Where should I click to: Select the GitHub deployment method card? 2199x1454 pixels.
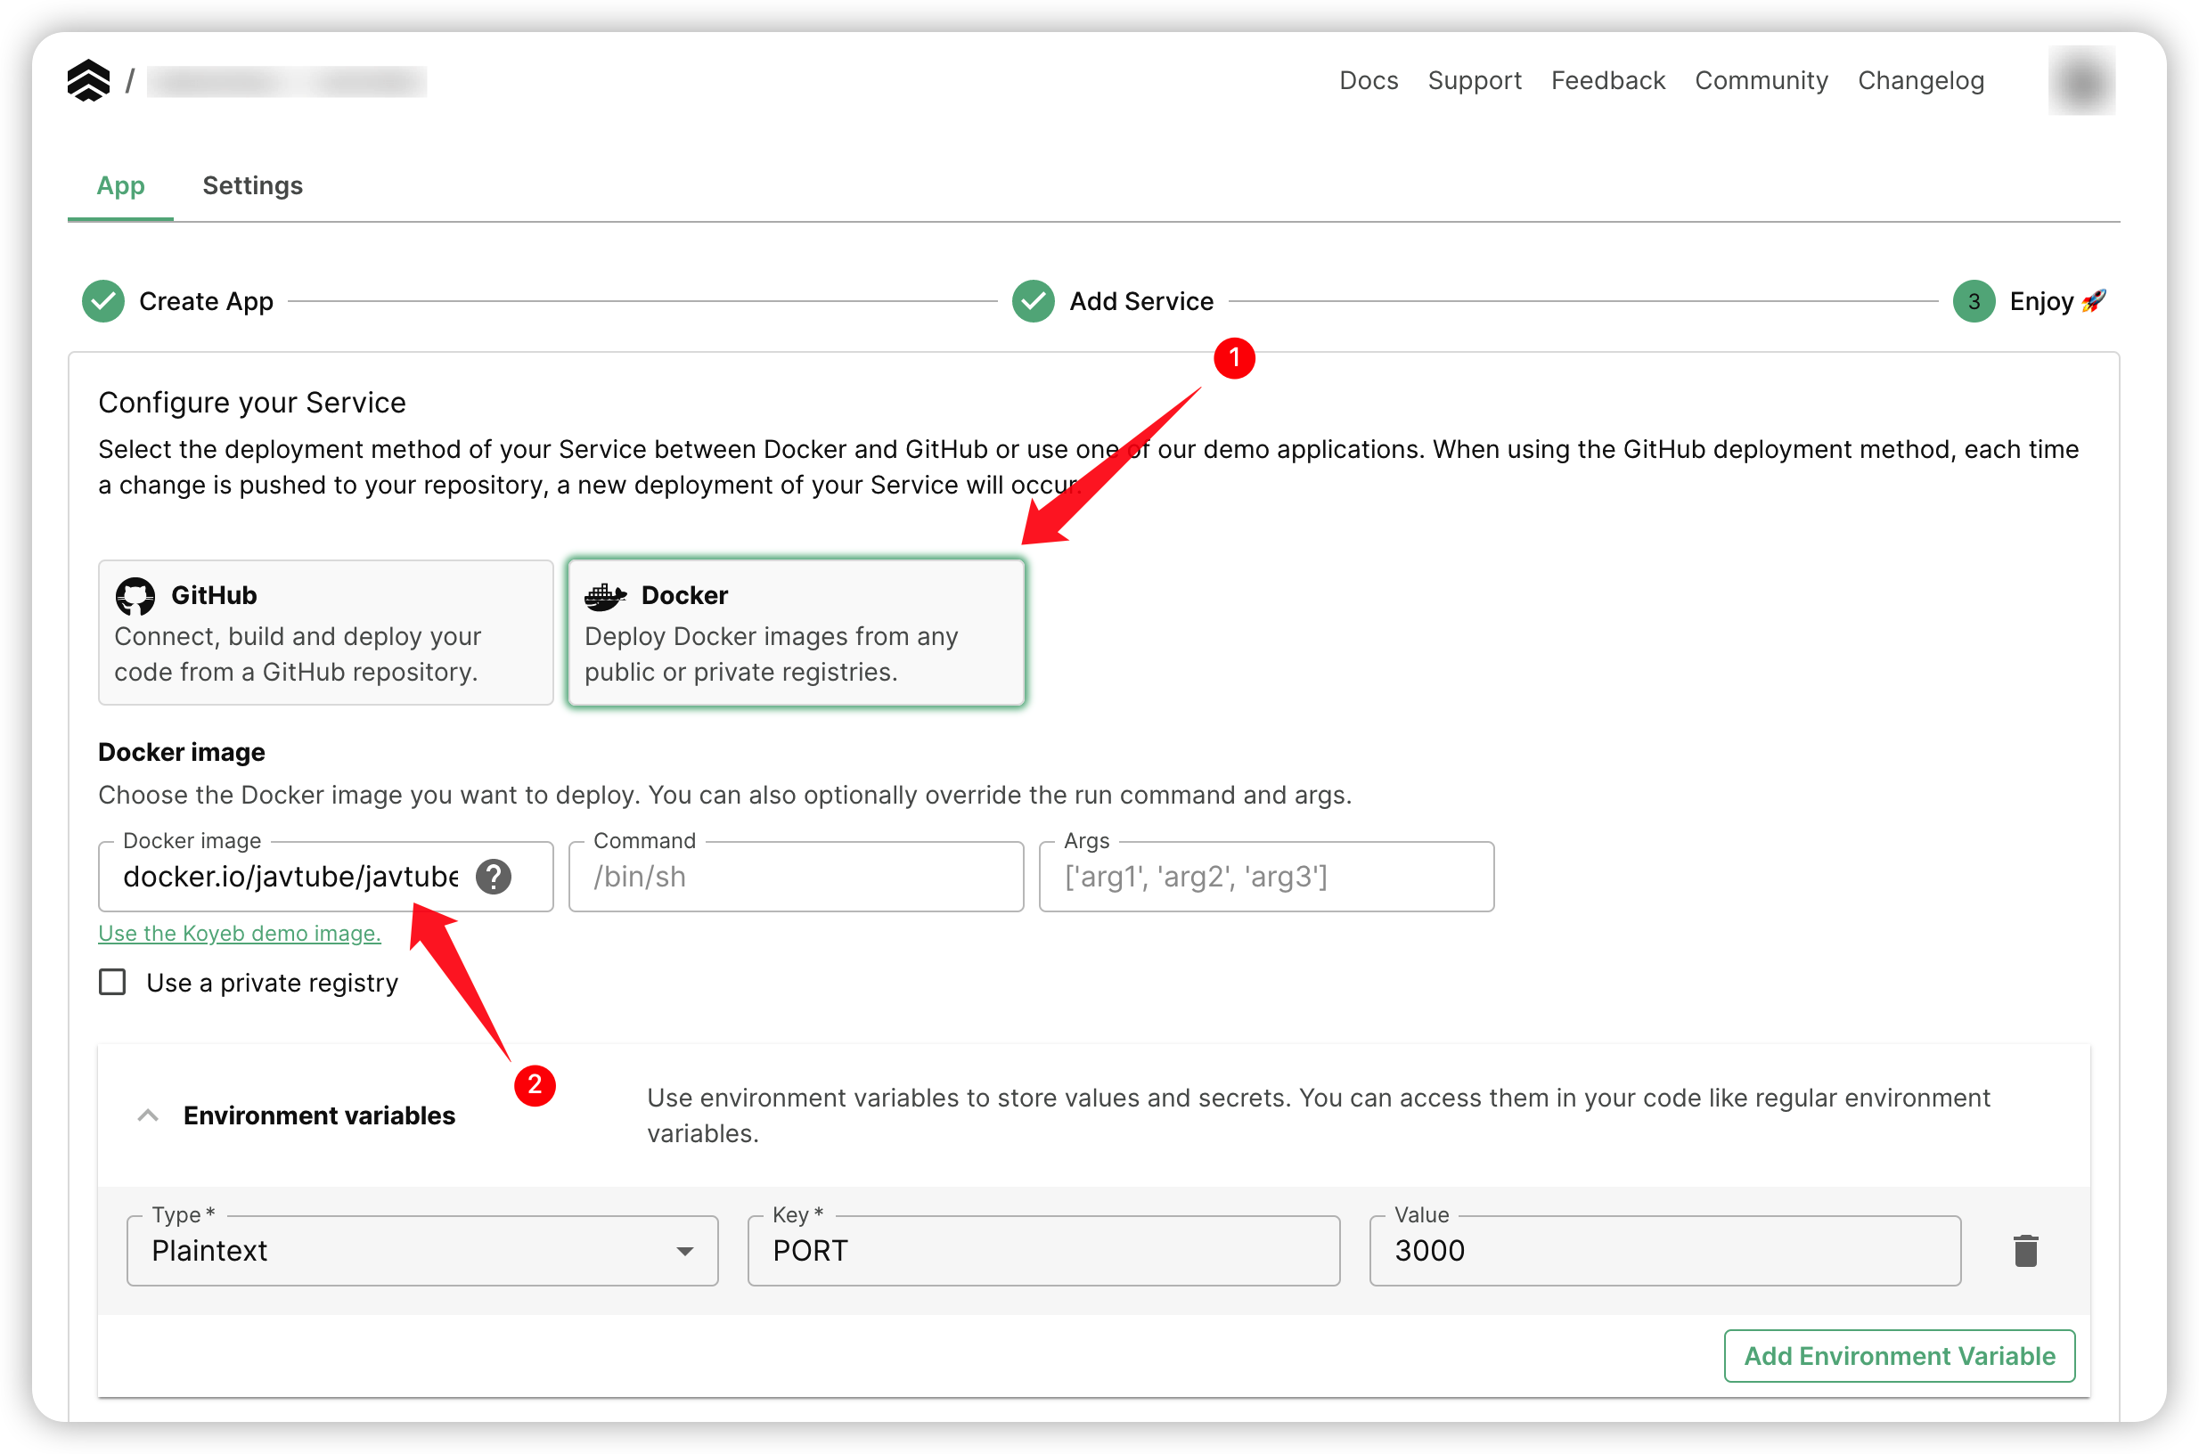(x=325, y=633)
